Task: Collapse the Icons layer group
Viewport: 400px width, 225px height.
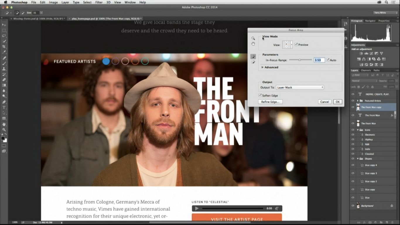Action: (358, 130)
